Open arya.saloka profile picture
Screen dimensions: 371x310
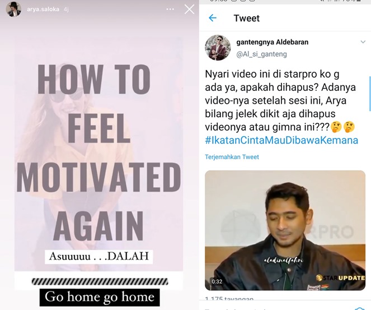click(13, 10)
